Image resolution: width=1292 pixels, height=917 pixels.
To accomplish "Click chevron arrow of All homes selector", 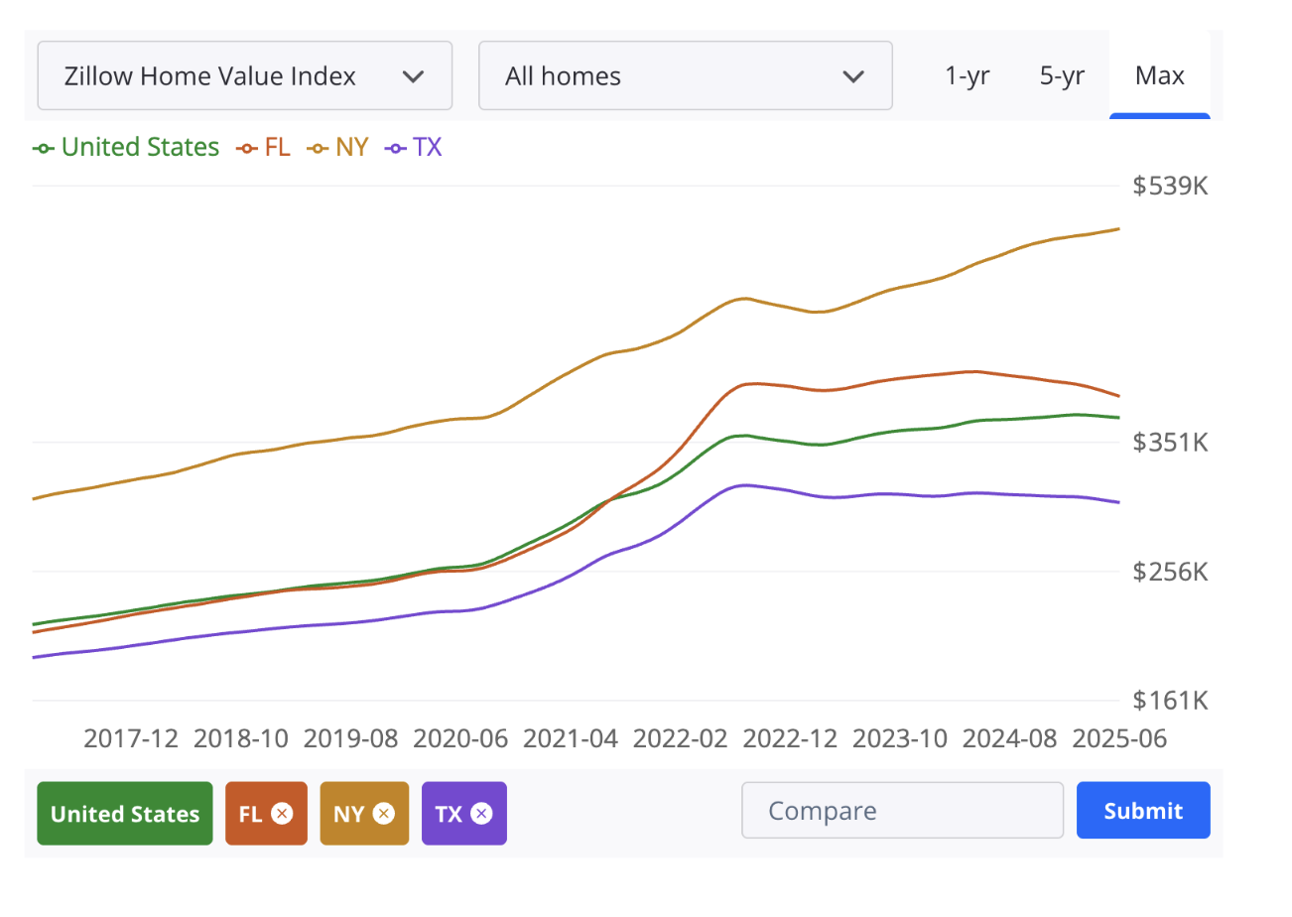I will [851, 76].
